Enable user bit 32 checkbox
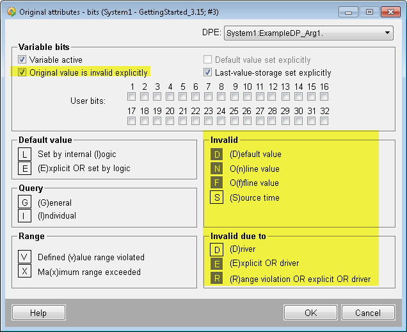 tap(324, 120)
